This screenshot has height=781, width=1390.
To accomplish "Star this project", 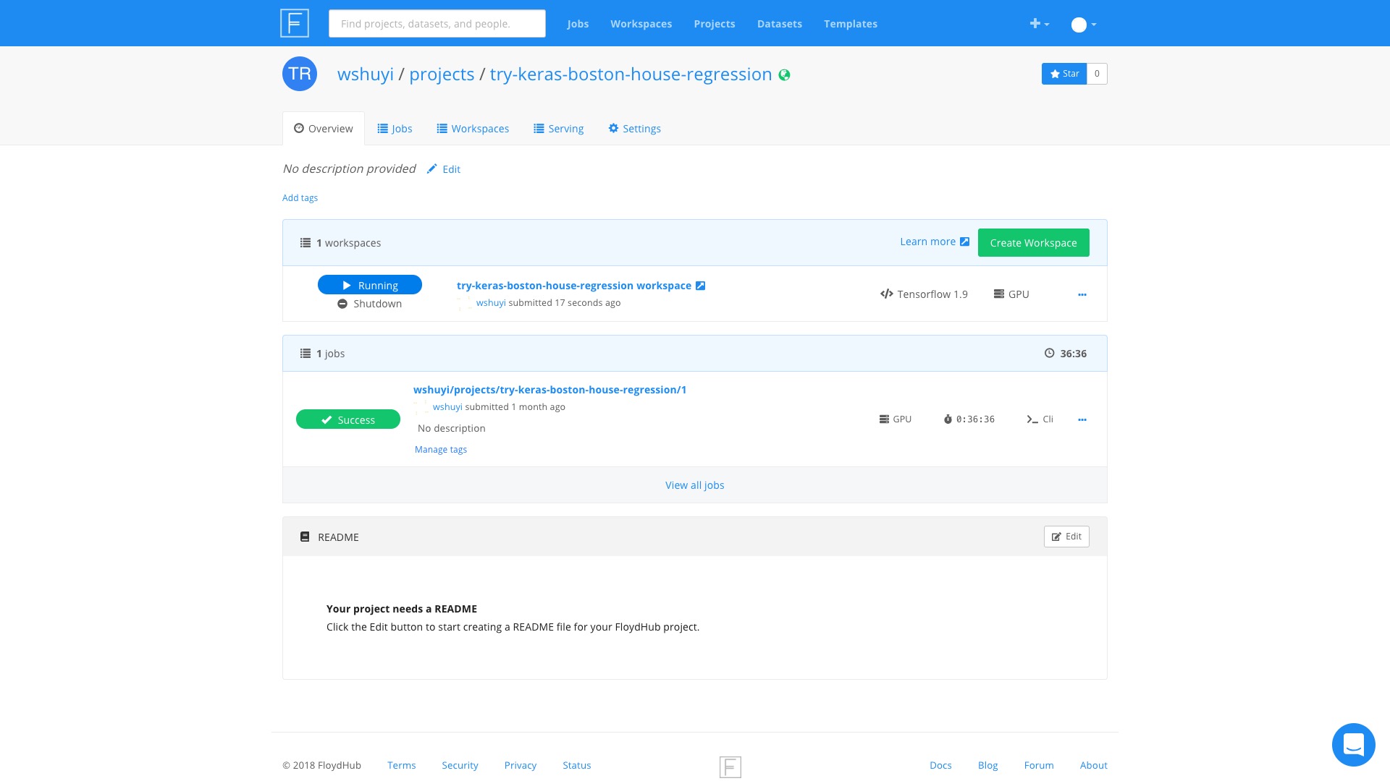I will [x=1063, y=74].
